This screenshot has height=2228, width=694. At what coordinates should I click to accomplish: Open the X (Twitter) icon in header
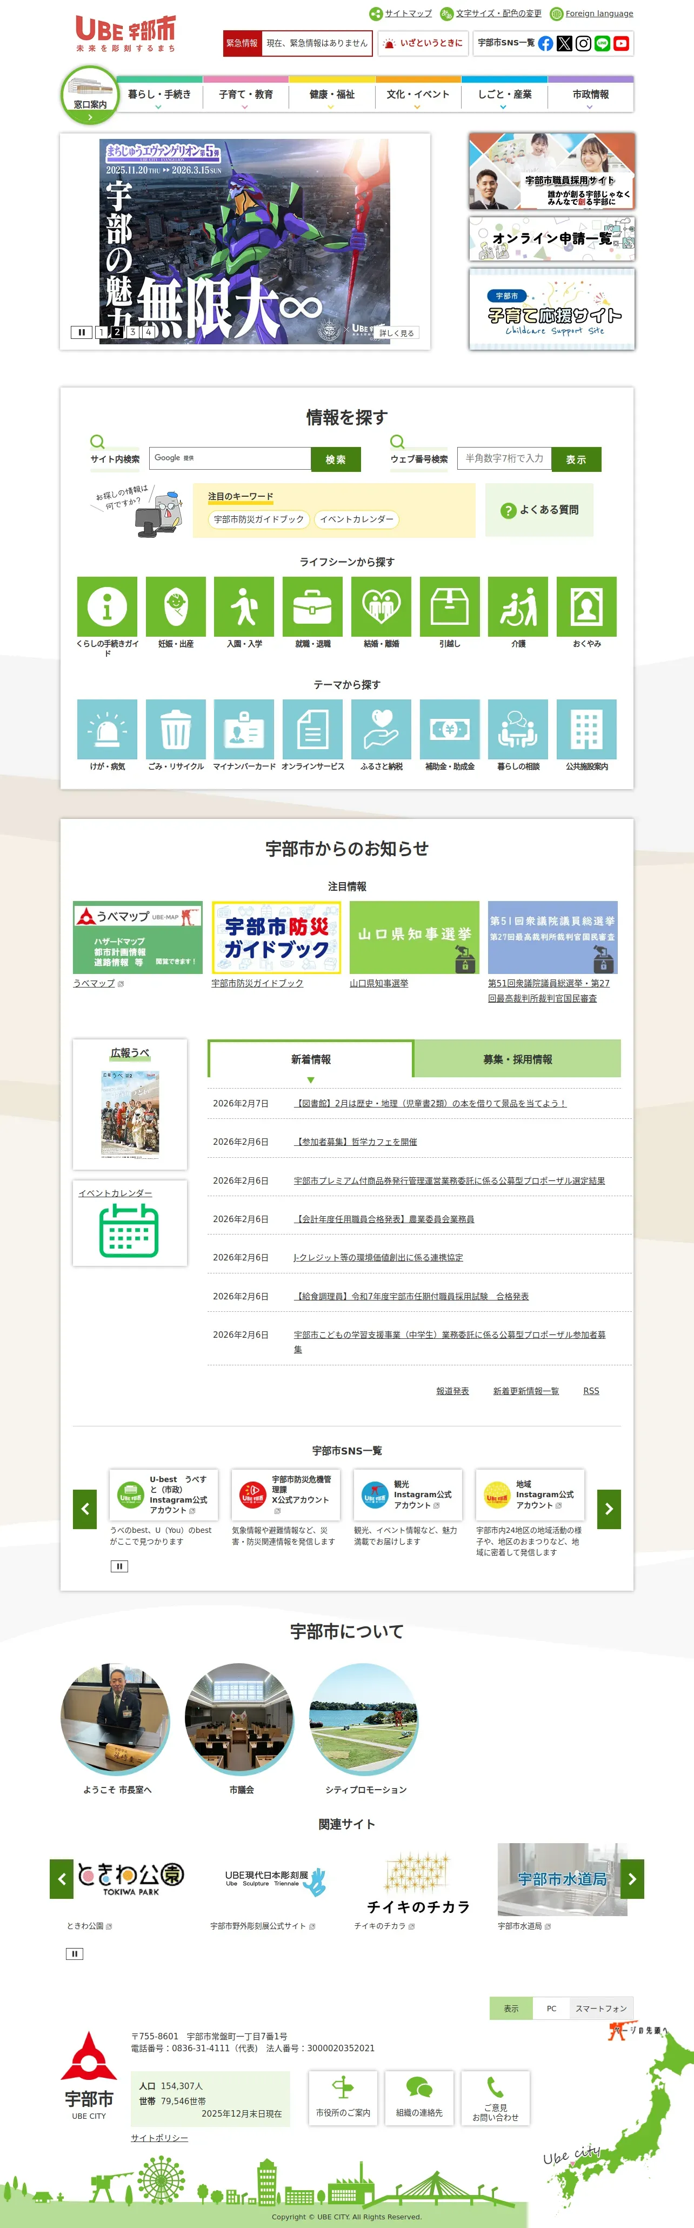pyautogui.click(x=564, y=43)
